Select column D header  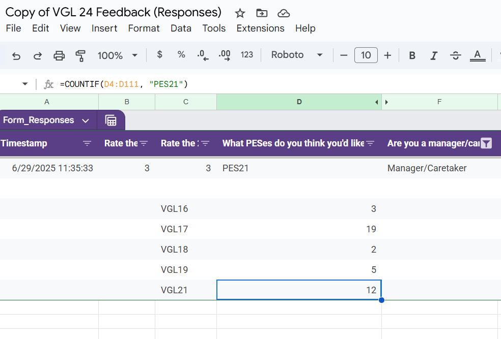point(299,102)
